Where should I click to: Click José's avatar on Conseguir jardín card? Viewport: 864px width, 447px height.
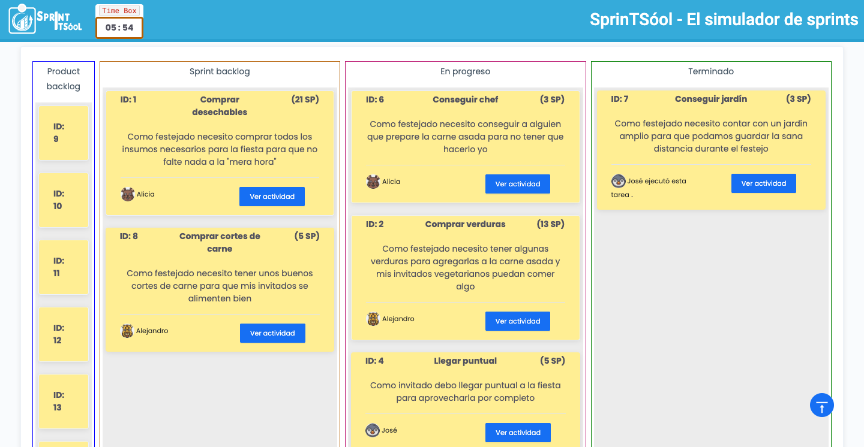pyautogui.click(x=619, y=180)
